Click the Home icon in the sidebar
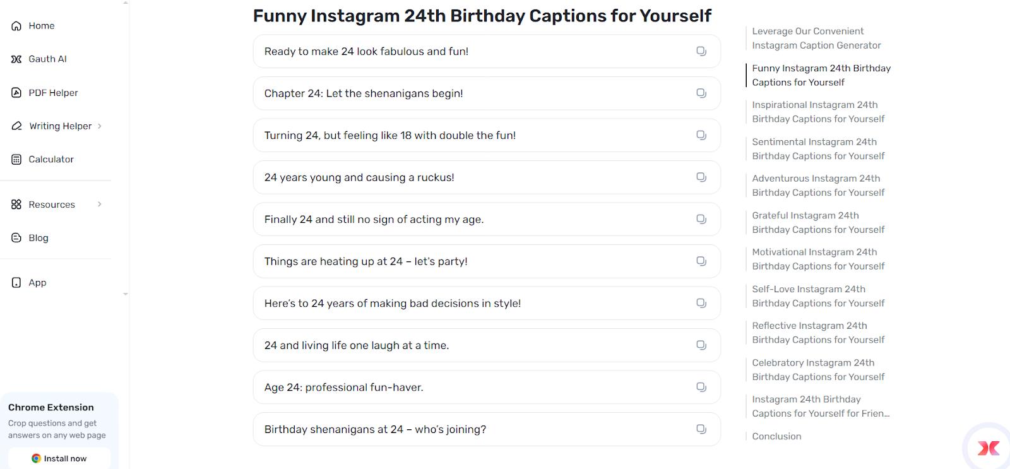Viewport: 1010px width, 469px height. (15, 25)
